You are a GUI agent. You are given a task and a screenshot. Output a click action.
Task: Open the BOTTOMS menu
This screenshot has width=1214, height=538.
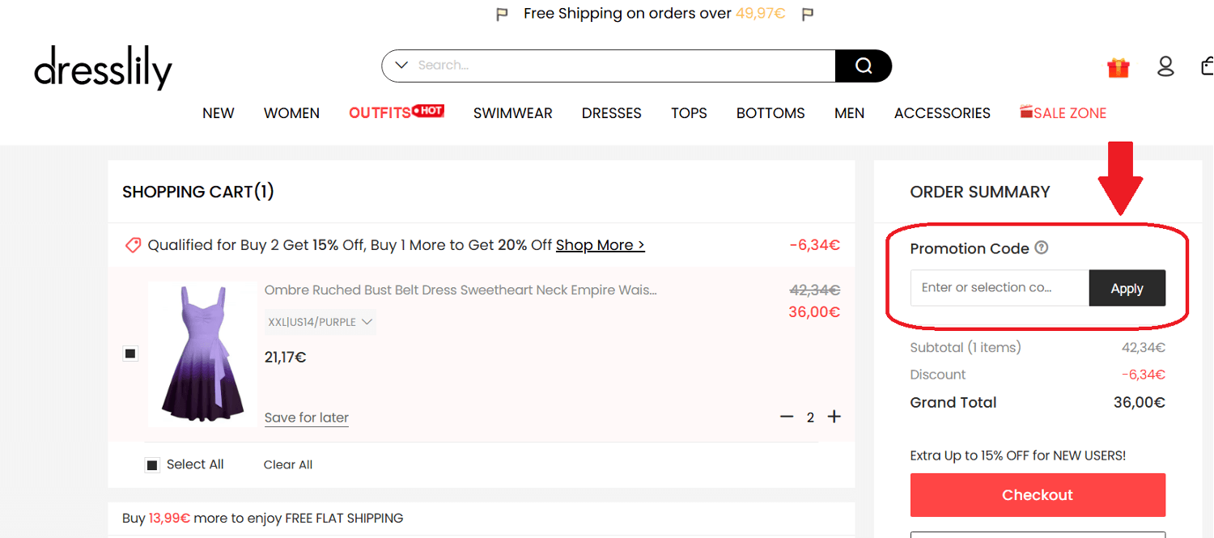click(770, 113)
